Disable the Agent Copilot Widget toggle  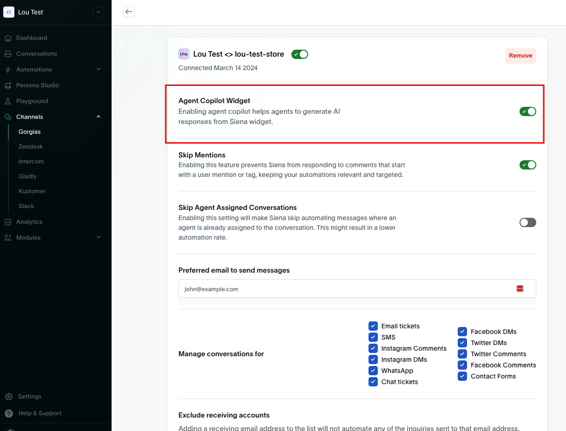(528, 111)
